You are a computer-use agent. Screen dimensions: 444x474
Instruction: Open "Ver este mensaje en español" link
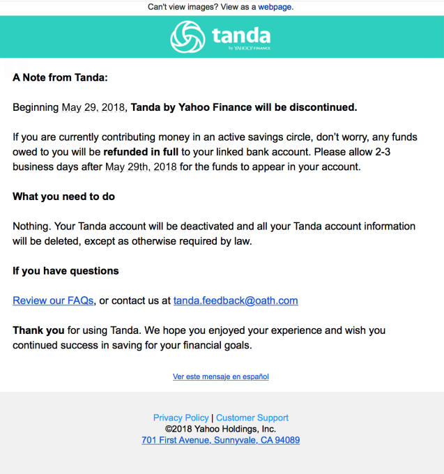pyautogui.click(x=221, y=376)
